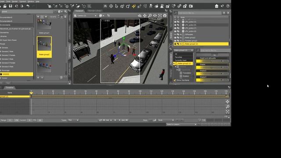This screenshot has height=158, width=281.
Task: Toggle visibility of LPV_police (6)
Action: tap(175, 25)
